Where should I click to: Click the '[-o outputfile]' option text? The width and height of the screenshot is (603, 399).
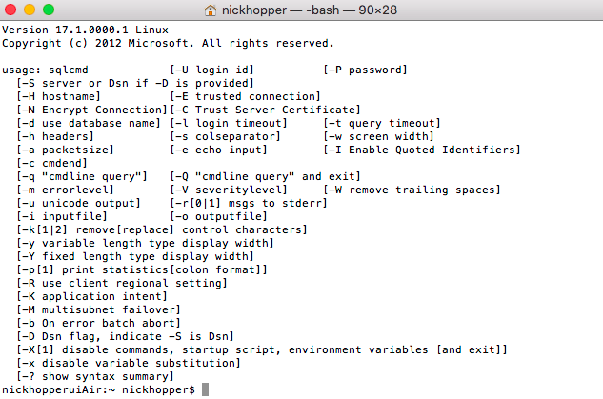[218, 216]
